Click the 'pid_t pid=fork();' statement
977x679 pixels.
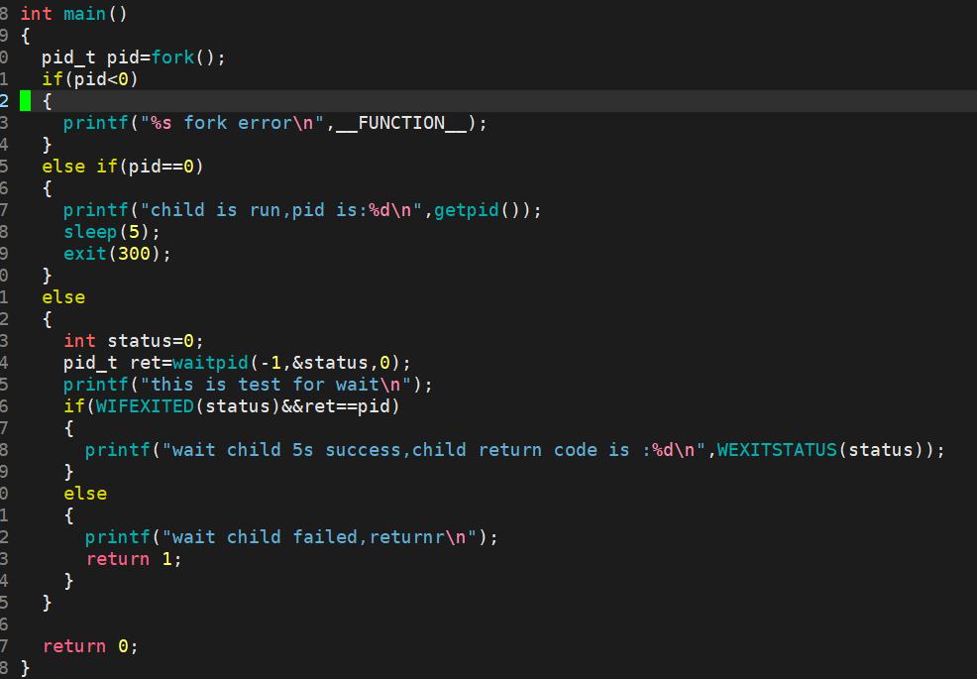(x=134, y=57)
